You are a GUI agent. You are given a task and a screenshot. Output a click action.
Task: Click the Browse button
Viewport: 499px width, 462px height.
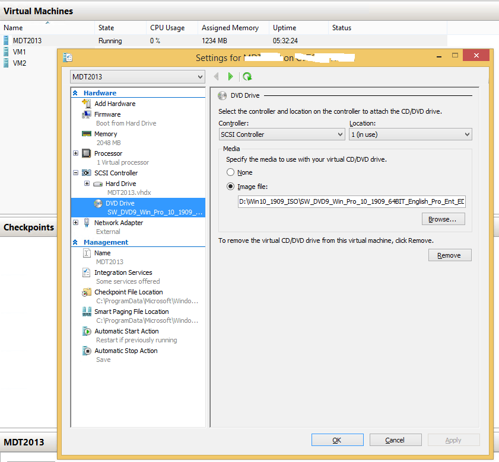point(443,219)
